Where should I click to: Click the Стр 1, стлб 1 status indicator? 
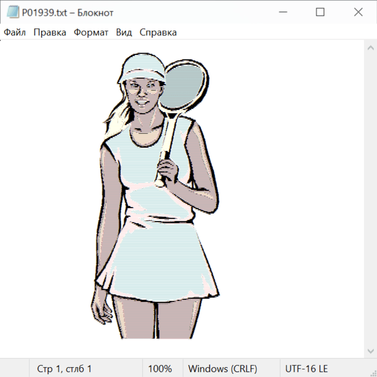(x=64, y=369)
